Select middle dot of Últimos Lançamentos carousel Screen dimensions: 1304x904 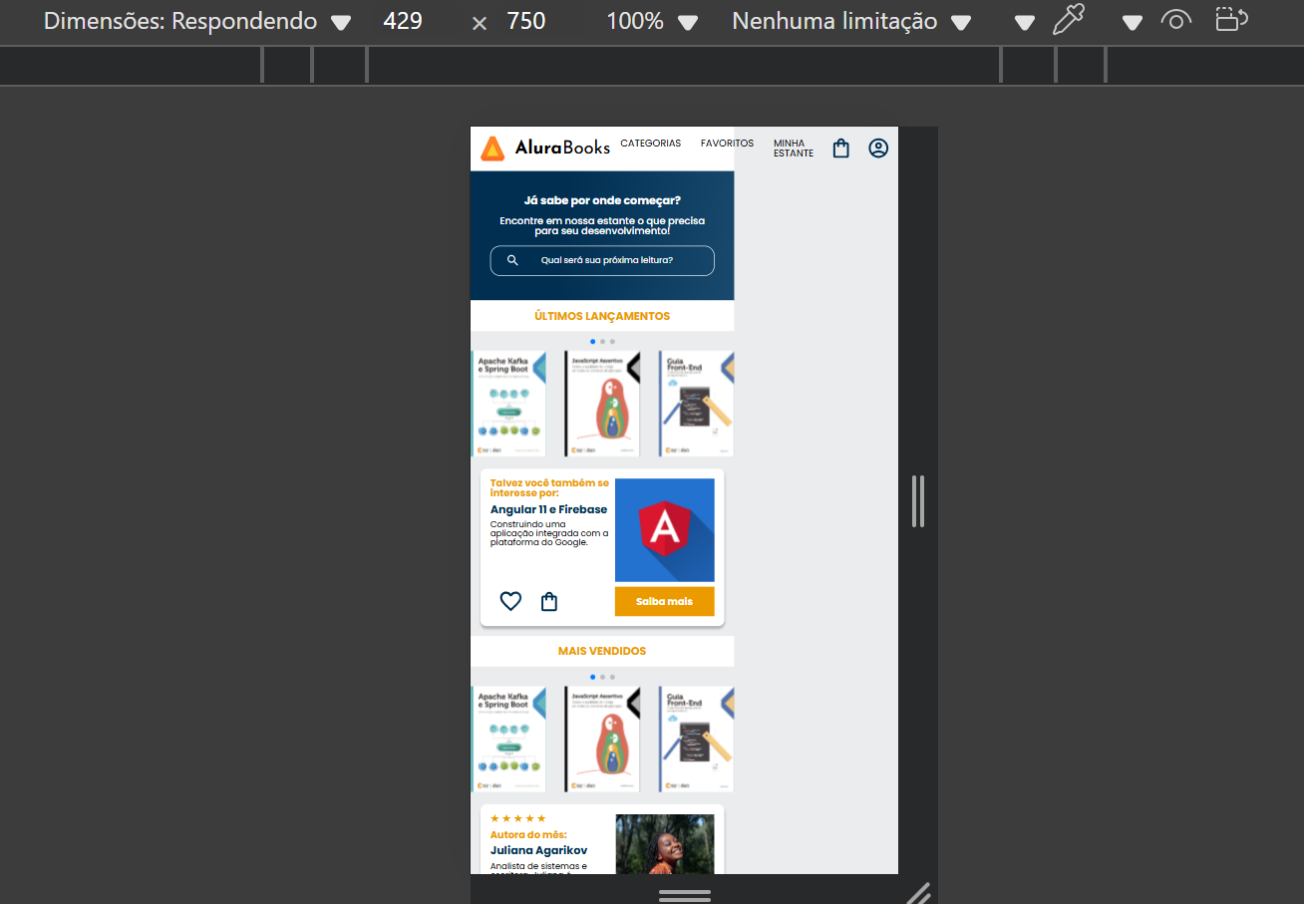click(602, 342)
